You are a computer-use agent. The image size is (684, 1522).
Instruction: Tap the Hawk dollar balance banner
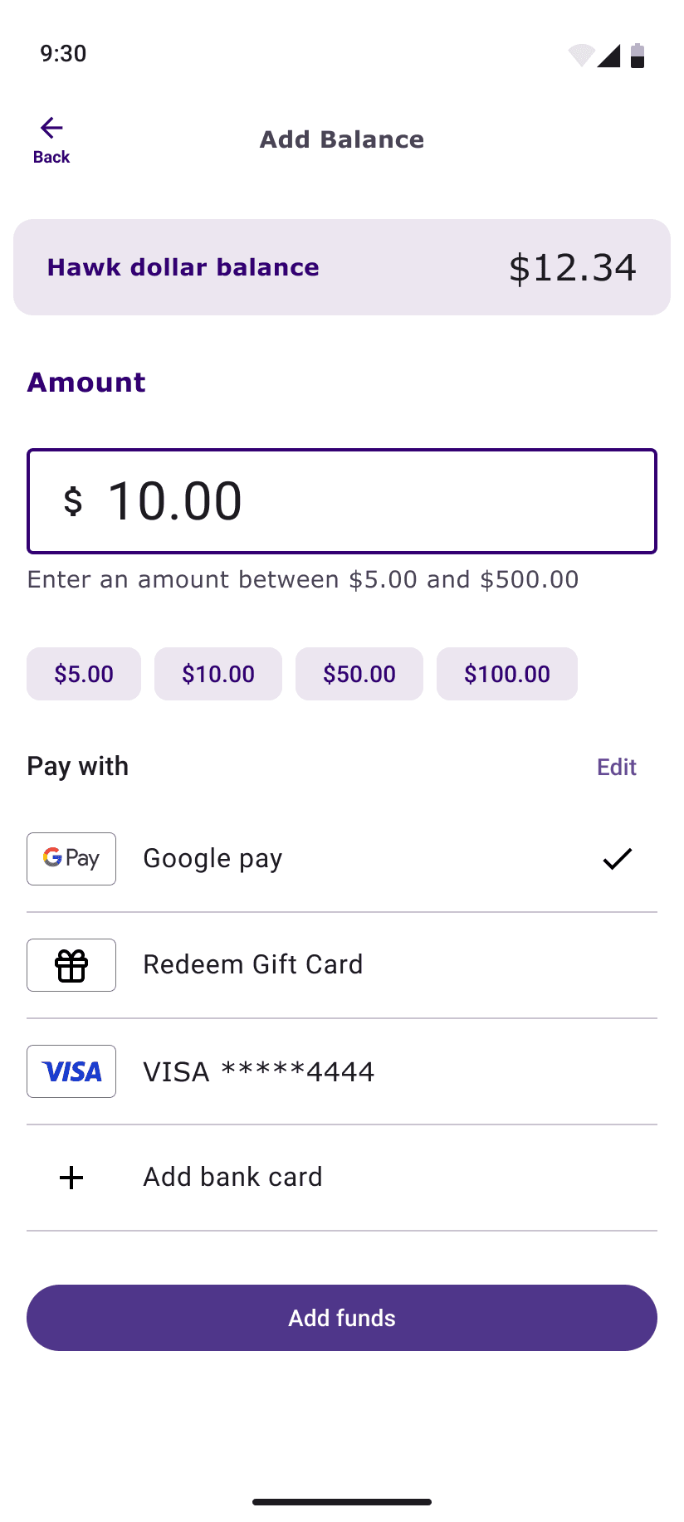click(x=341, y=266)
